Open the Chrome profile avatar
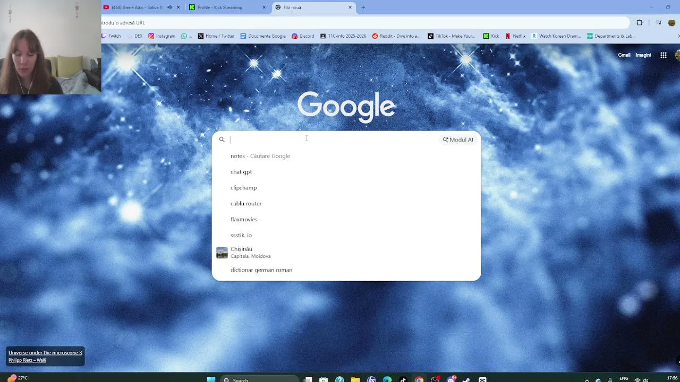Screen dimensions: 680x382 point(672,23)
